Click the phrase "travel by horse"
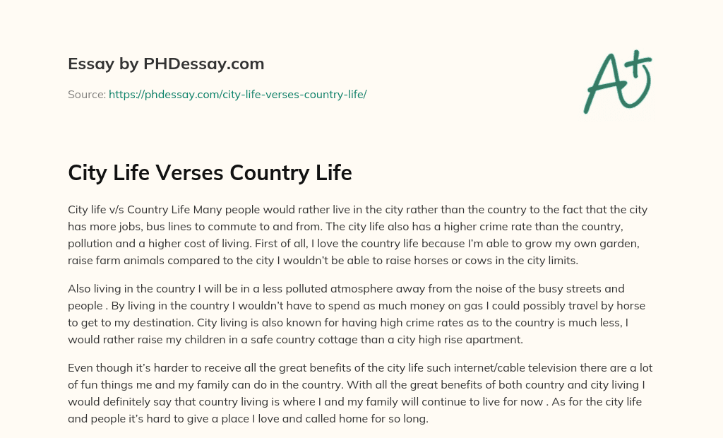 click(608, 304)
